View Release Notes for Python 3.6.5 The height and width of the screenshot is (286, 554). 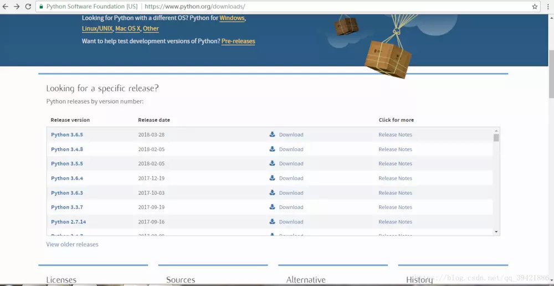395,135
